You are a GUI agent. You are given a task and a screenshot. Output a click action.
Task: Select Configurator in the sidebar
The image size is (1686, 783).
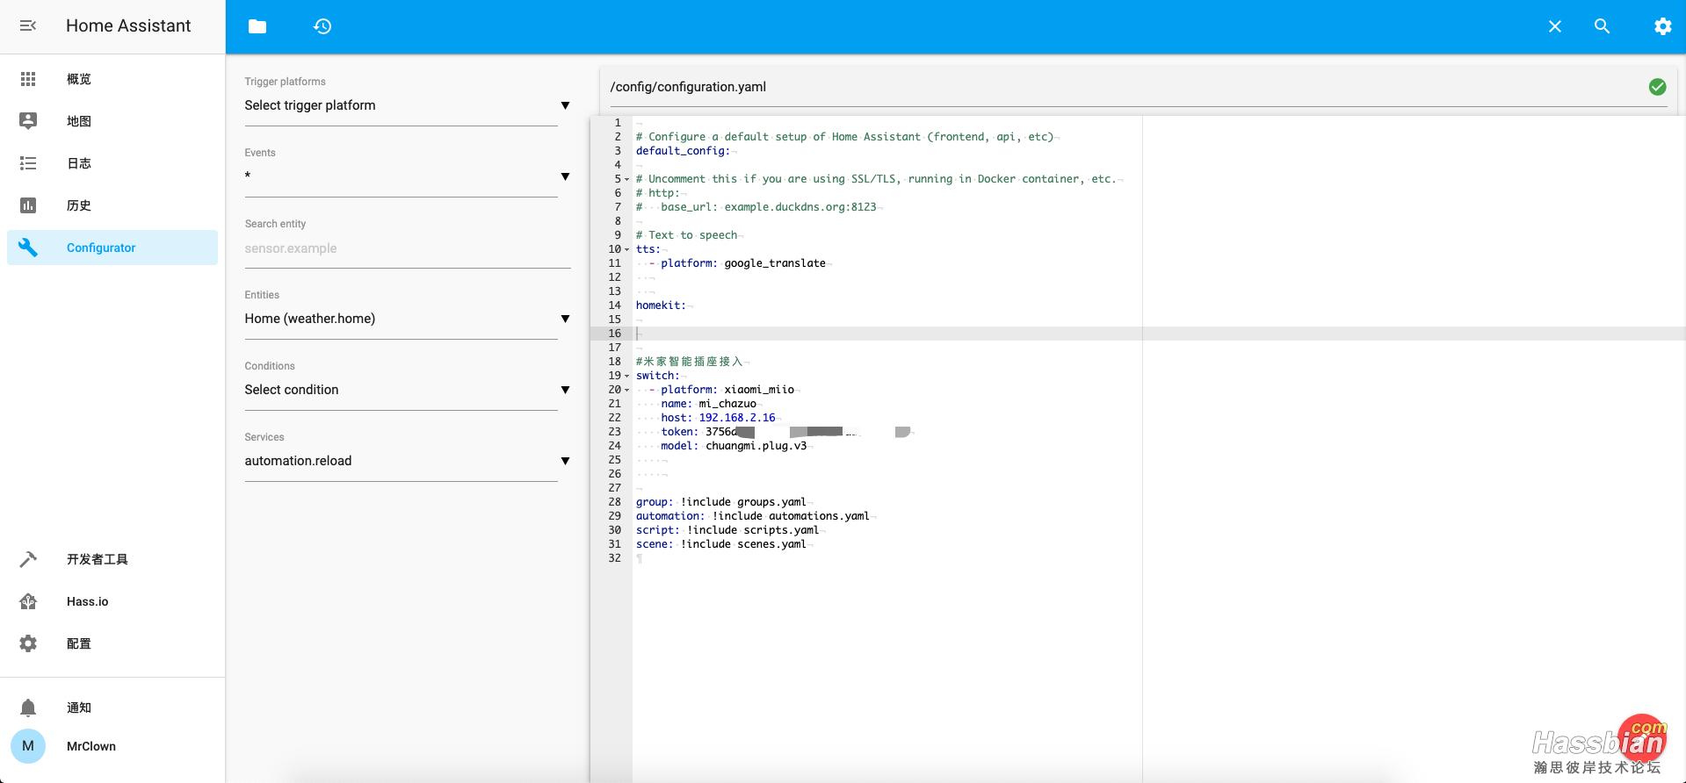[x=112, y=248]
